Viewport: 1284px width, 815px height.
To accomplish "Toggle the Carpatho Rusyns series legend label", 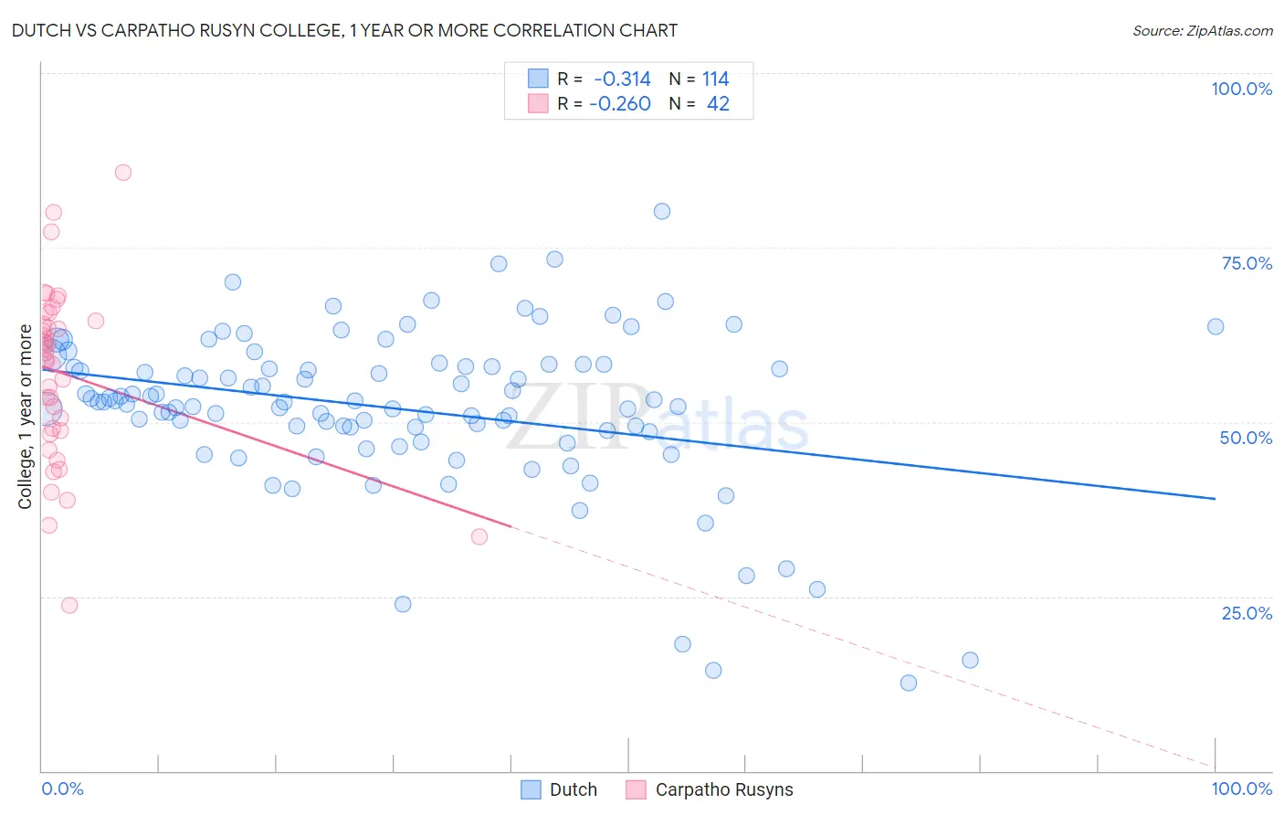I will tap(724, 789).
